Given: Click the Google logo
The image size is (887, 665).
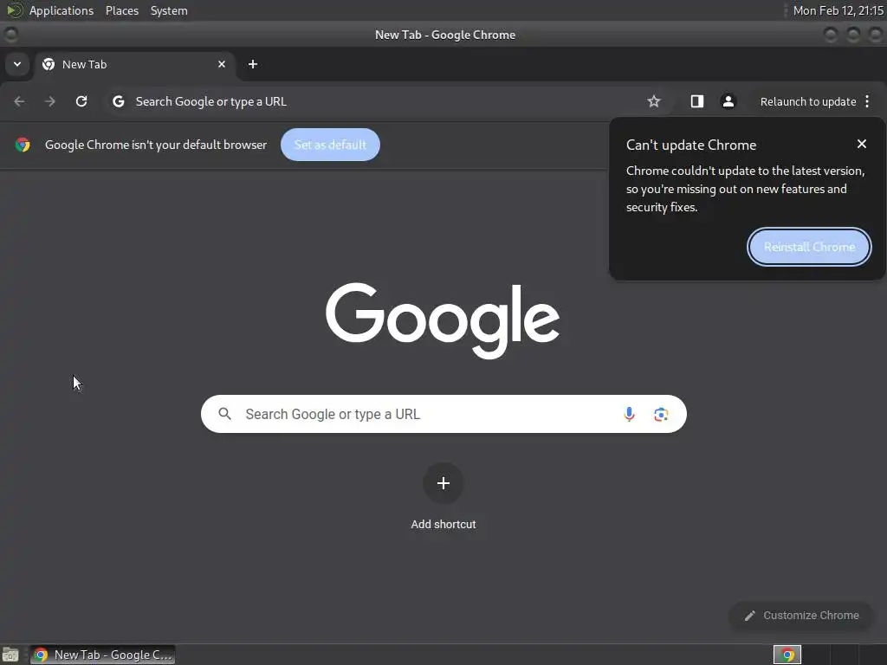Looking at the screenshot, I should (443, 320).
